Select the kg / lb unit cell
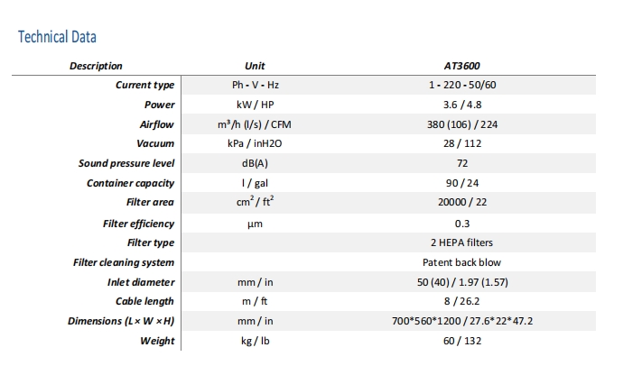This screenshot has height=384, width=642. coord(255,341)
